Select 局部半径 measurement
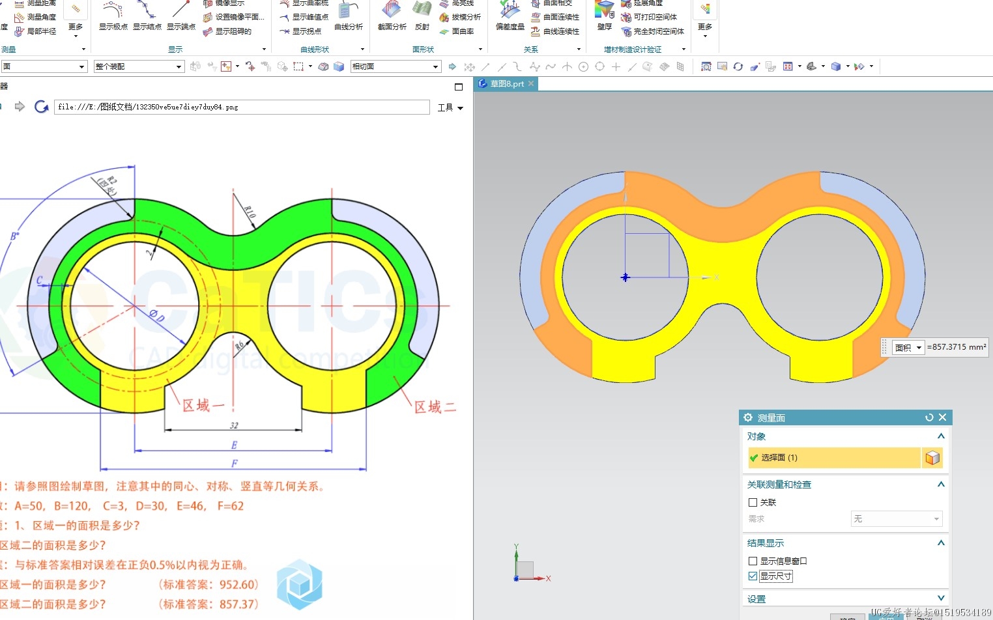This screenshot has height=620, width=993. 35,31
